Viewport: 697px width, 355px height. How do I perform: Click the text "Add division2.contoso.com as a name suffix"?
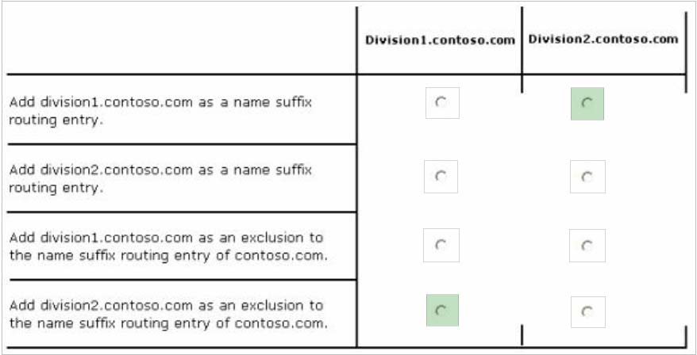pos(160,170)
